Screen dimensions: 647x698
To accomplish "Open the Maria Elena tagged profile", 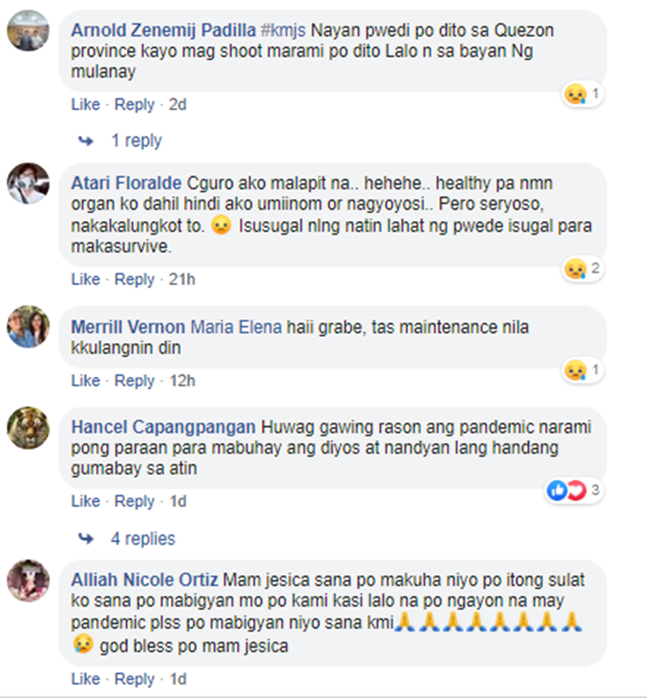I will 236,327.
